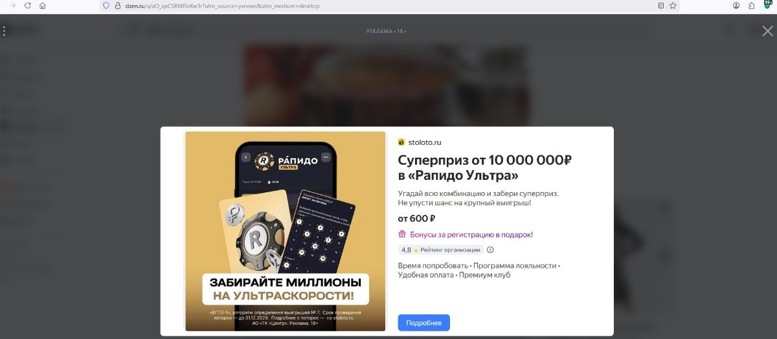Click the forward navigation arrow
This screenshot has width=777, height=339.
click(x=12, y=5)
